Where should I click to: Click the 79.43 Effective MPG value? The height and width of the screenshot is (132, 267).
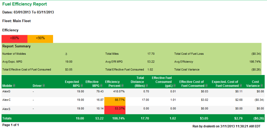[x=100, y=92]
